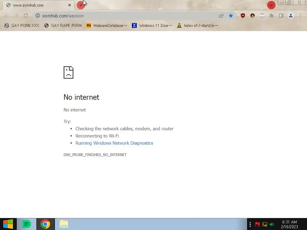Expand the tab search down arrow
This screenshot has height=230, width=307.
(271, 5)
